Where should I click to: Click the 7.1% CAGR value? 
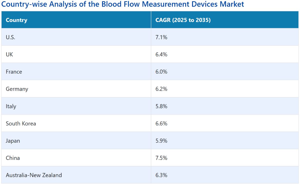tap(161, 37)
